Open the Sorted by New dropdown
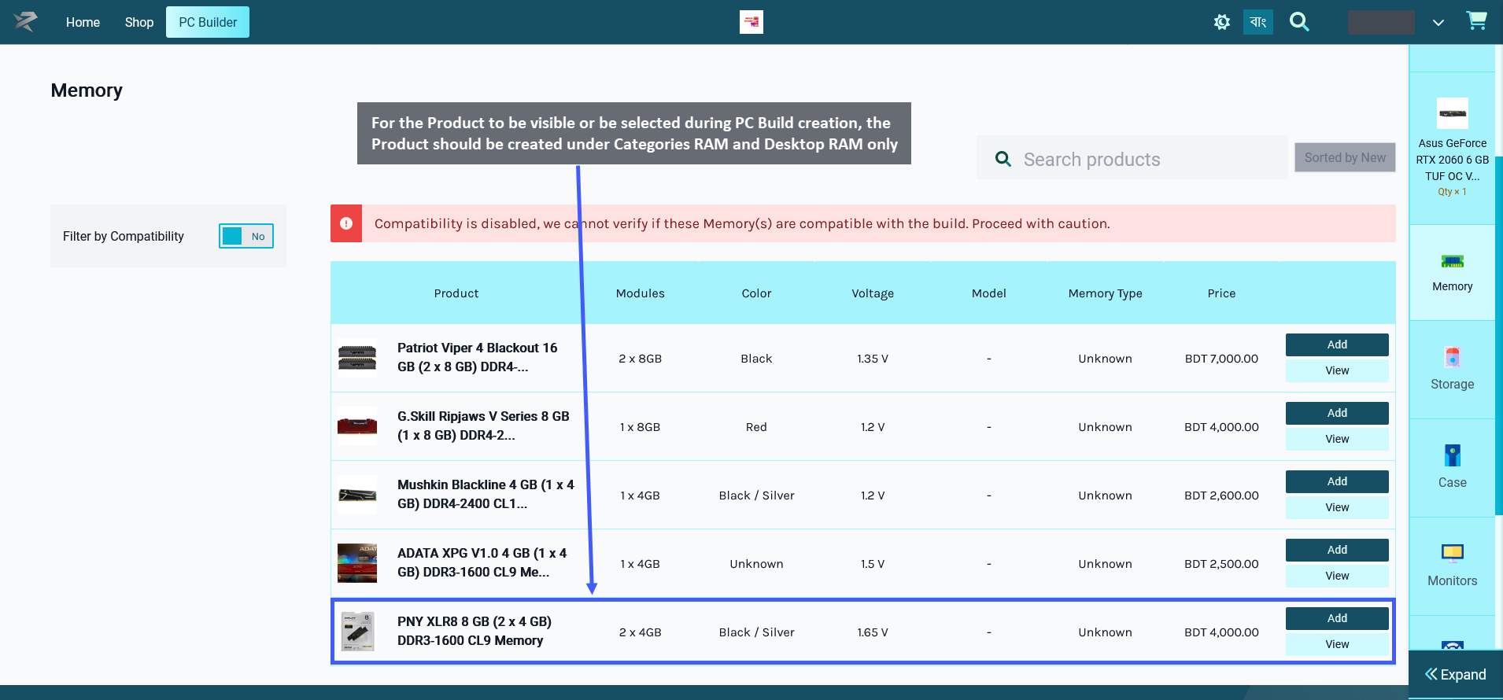This screenshot has width=1503, height=700. pos(1345,157)
